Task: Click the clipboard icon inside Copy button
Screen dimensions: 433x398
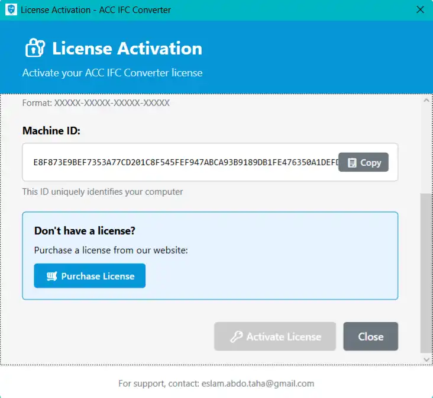Action: [351, 163]
